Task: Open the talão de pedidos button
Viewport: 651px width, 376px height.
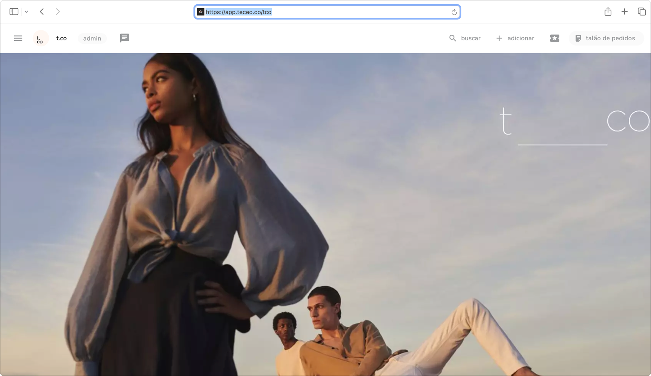Action: tap(610, 38)
